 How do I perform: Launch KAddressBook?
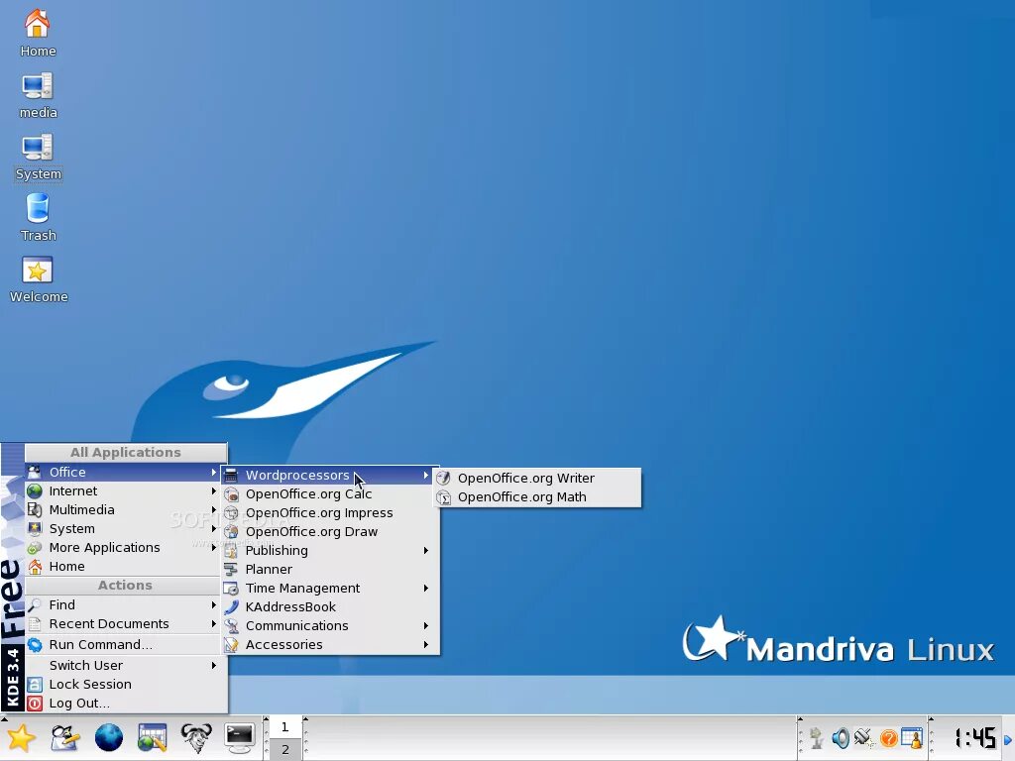click(x=330, y=606)
